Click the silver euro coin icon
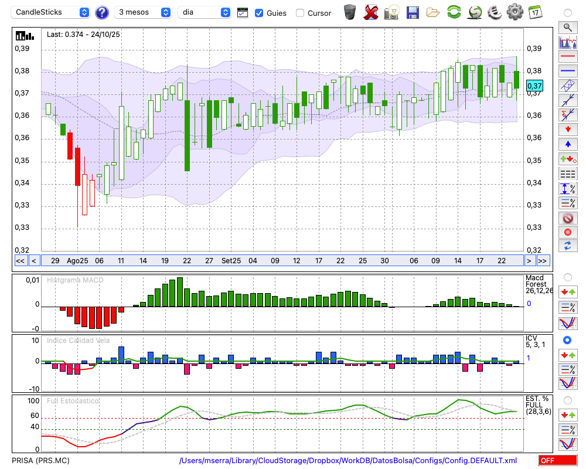This screenshot has height=469, width=586. (495, 12)
